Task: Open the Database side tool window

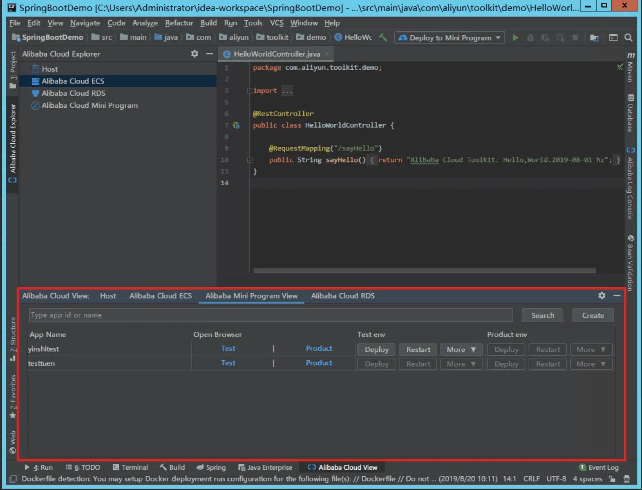Action: coord(631,113)
